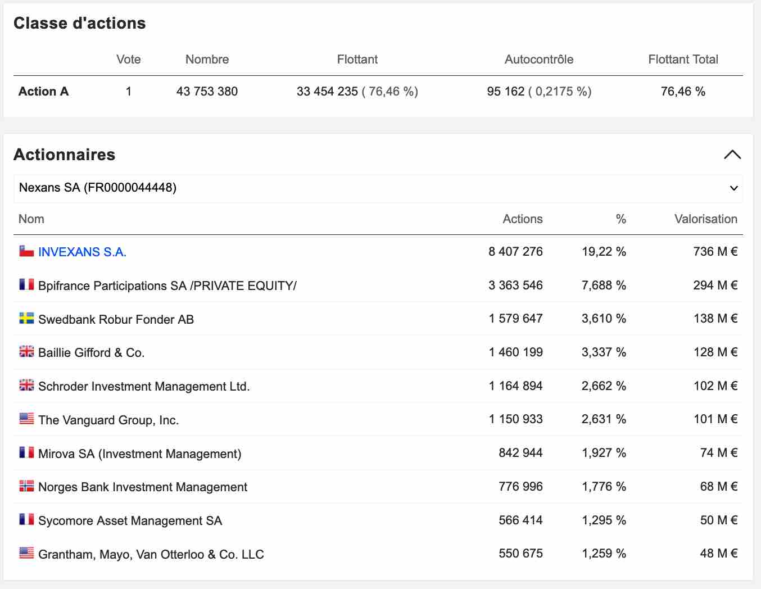Click the Norwegian flag beside Norges Bank

tap(26, 486)
